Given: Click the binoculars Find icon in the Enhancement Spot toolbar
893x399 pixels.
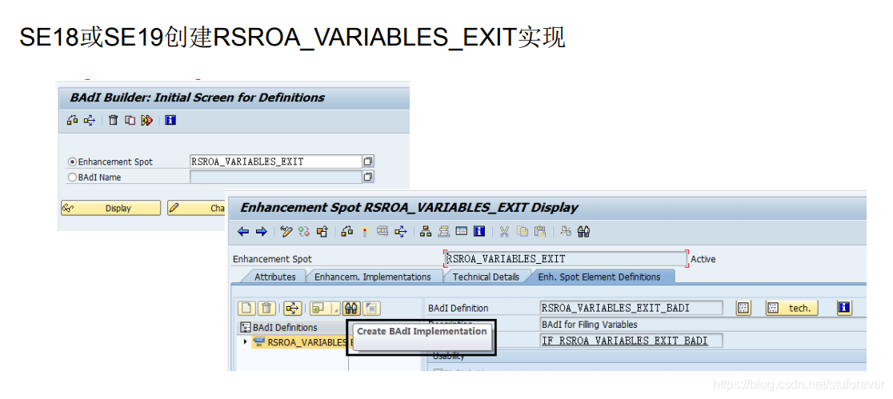Looking at the screenshot, I should [584, 232].
